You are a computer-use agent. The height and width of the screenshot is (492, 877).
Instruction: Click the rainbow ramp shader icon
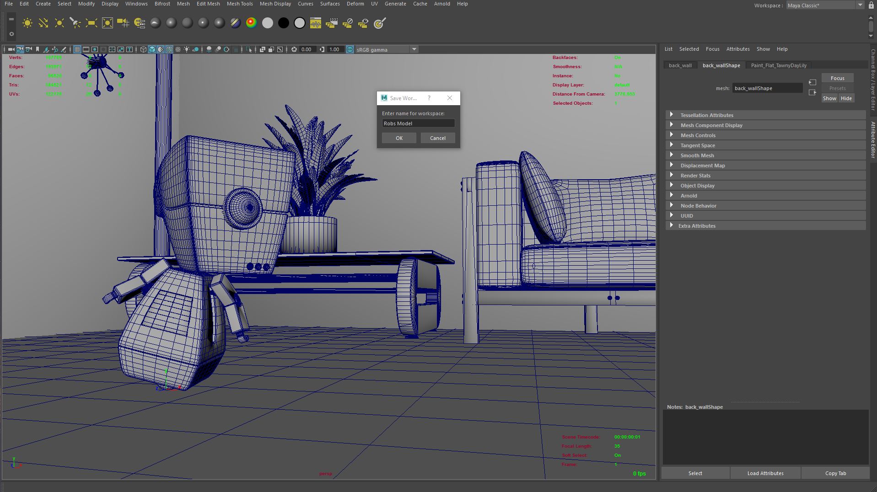pyautogui.click(x=251, y=23)
